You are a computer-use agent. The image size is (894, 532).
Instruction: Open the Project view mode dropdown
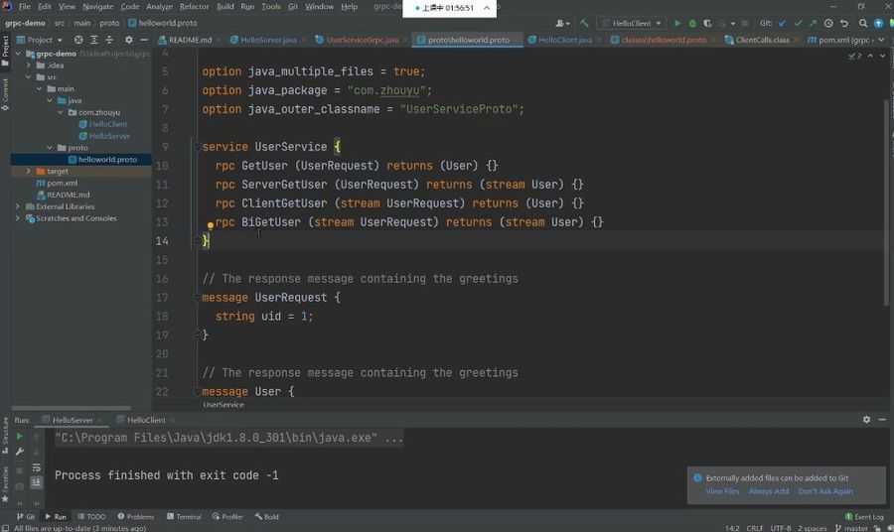pos(40,40)
